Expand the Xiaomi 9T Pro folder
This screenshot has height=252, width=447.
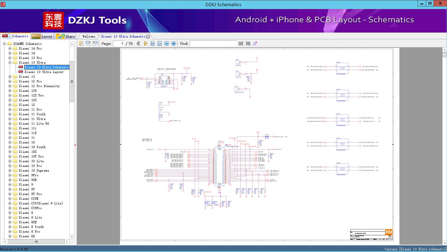coord(10,194)
